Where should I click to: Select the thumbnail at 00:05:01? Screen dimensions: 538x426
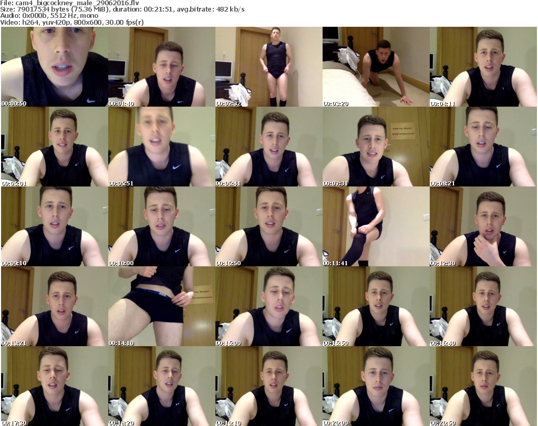tap(55, 147)
